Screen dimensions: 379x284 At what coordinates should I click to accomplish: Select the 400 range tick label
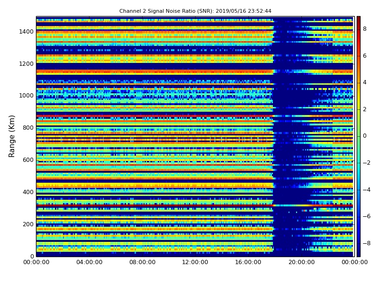pos(28,192)
